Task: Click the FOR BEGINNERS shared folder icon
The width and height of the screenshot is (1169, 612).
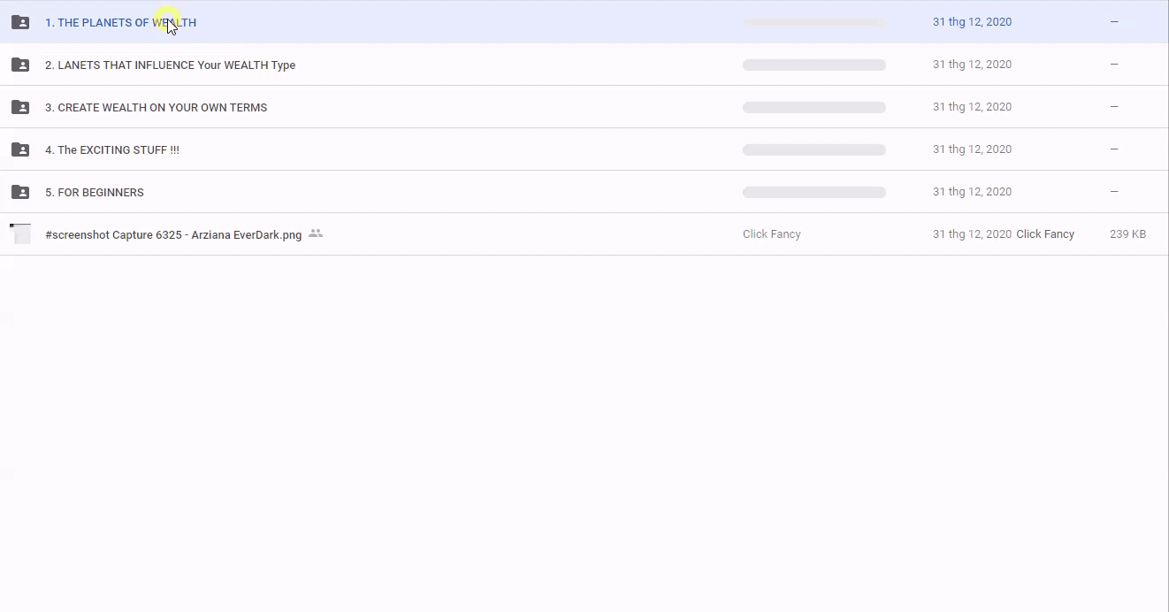Action: click(x=20, y=192)
